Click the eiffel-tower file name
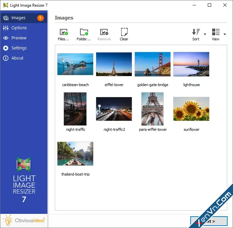The image size is (233, 228). coord(114,85)
